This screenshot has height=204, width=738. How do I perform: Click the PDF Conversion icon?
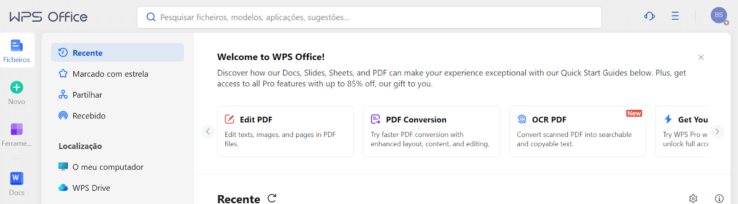click(x=375, y=119)
